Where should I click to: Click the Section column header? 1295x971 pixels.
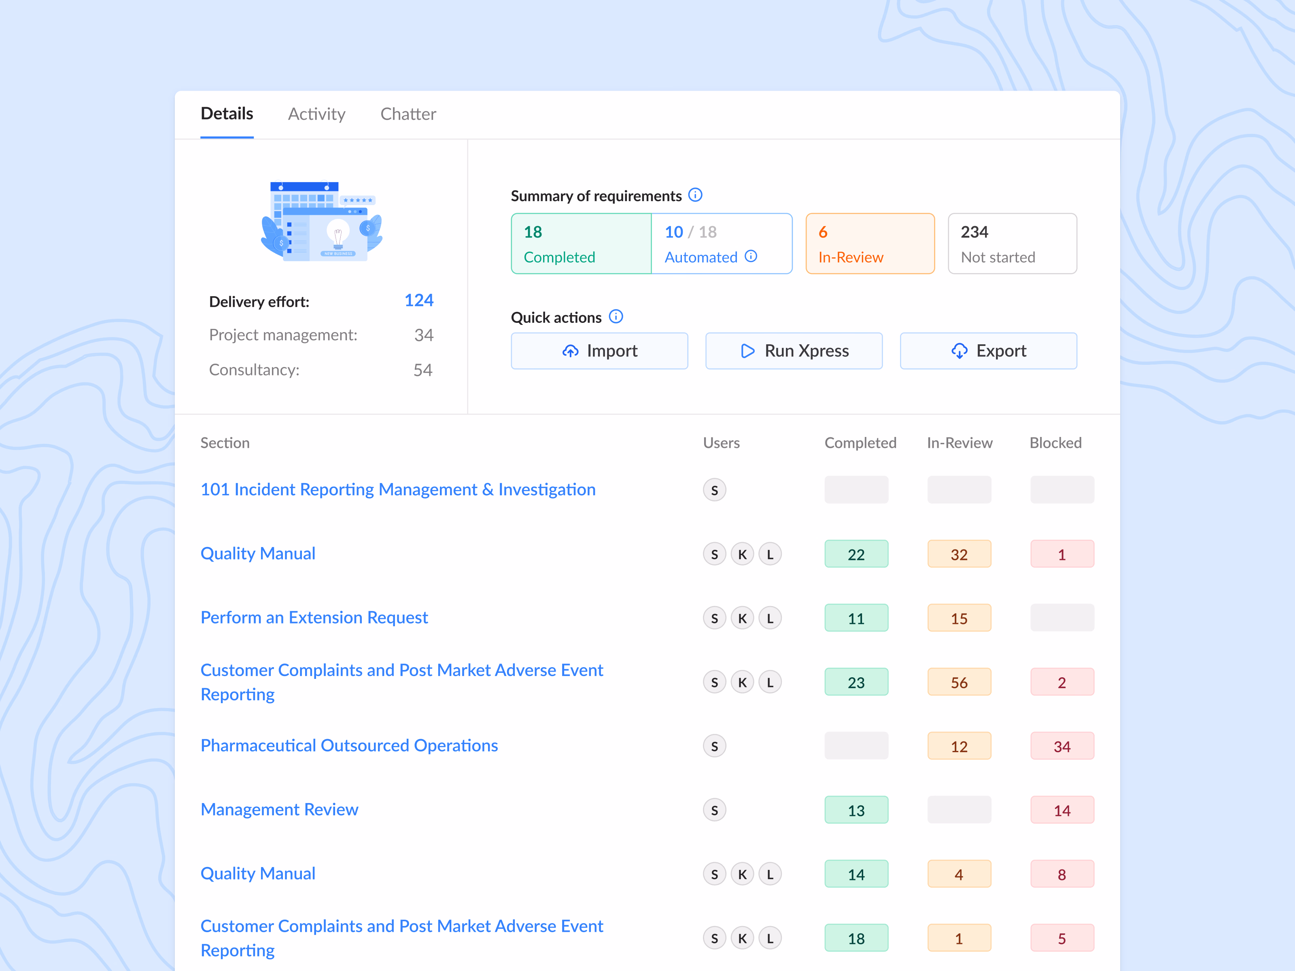pyautogui.click(x=225, y=443)
